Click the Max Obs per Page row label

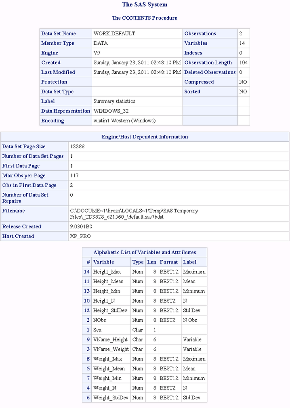(x=24, y=176)
